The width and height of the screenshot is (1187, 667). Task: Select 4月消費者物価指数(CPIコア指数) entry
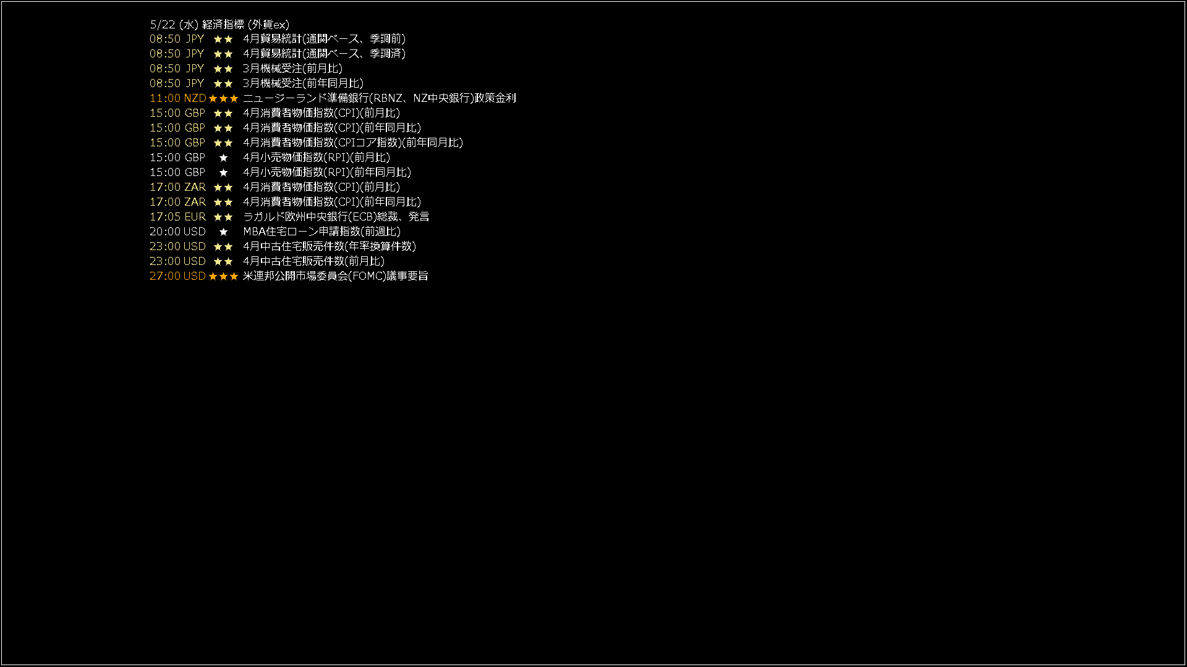(353, 143)
